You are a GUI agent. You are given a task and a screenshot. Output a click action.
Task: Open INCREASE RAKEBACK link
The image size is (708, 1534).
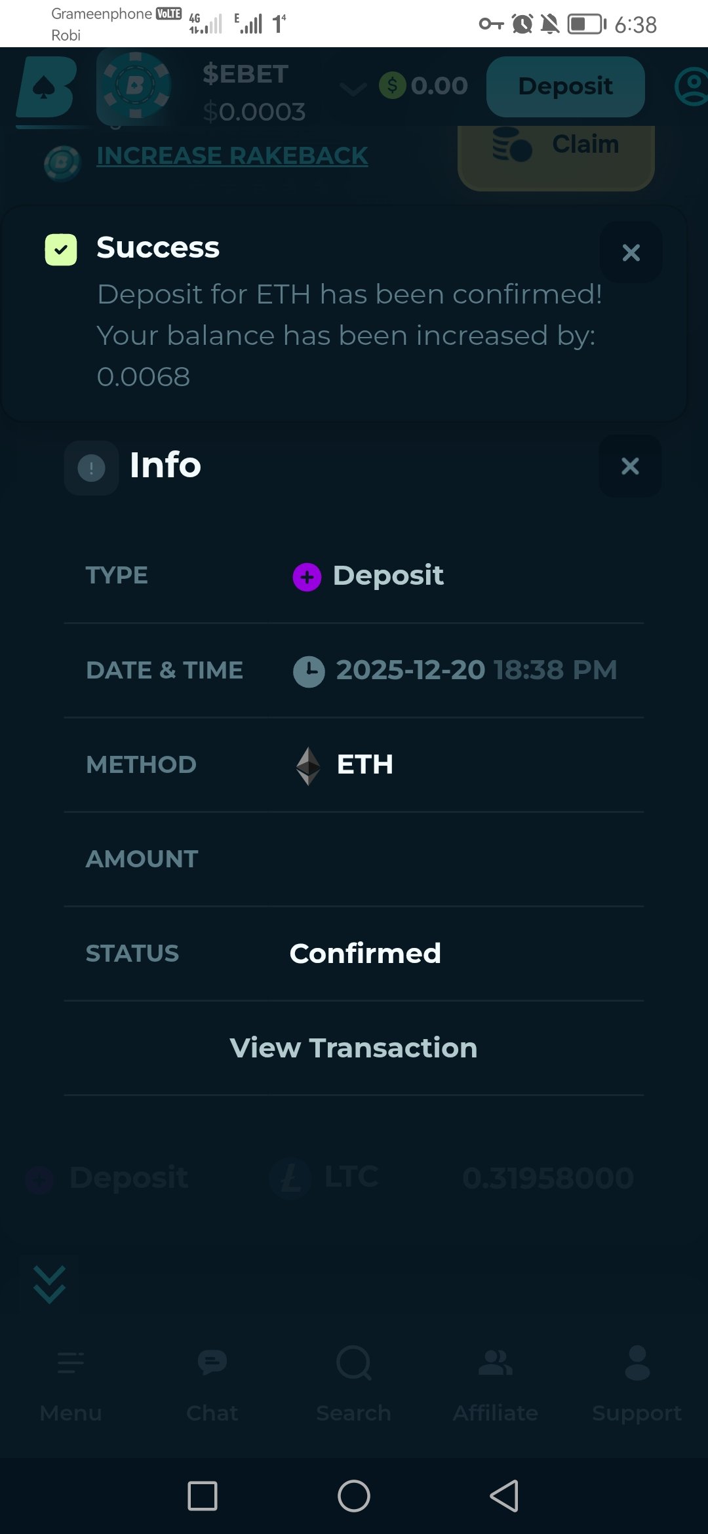[x=232, y=156]
